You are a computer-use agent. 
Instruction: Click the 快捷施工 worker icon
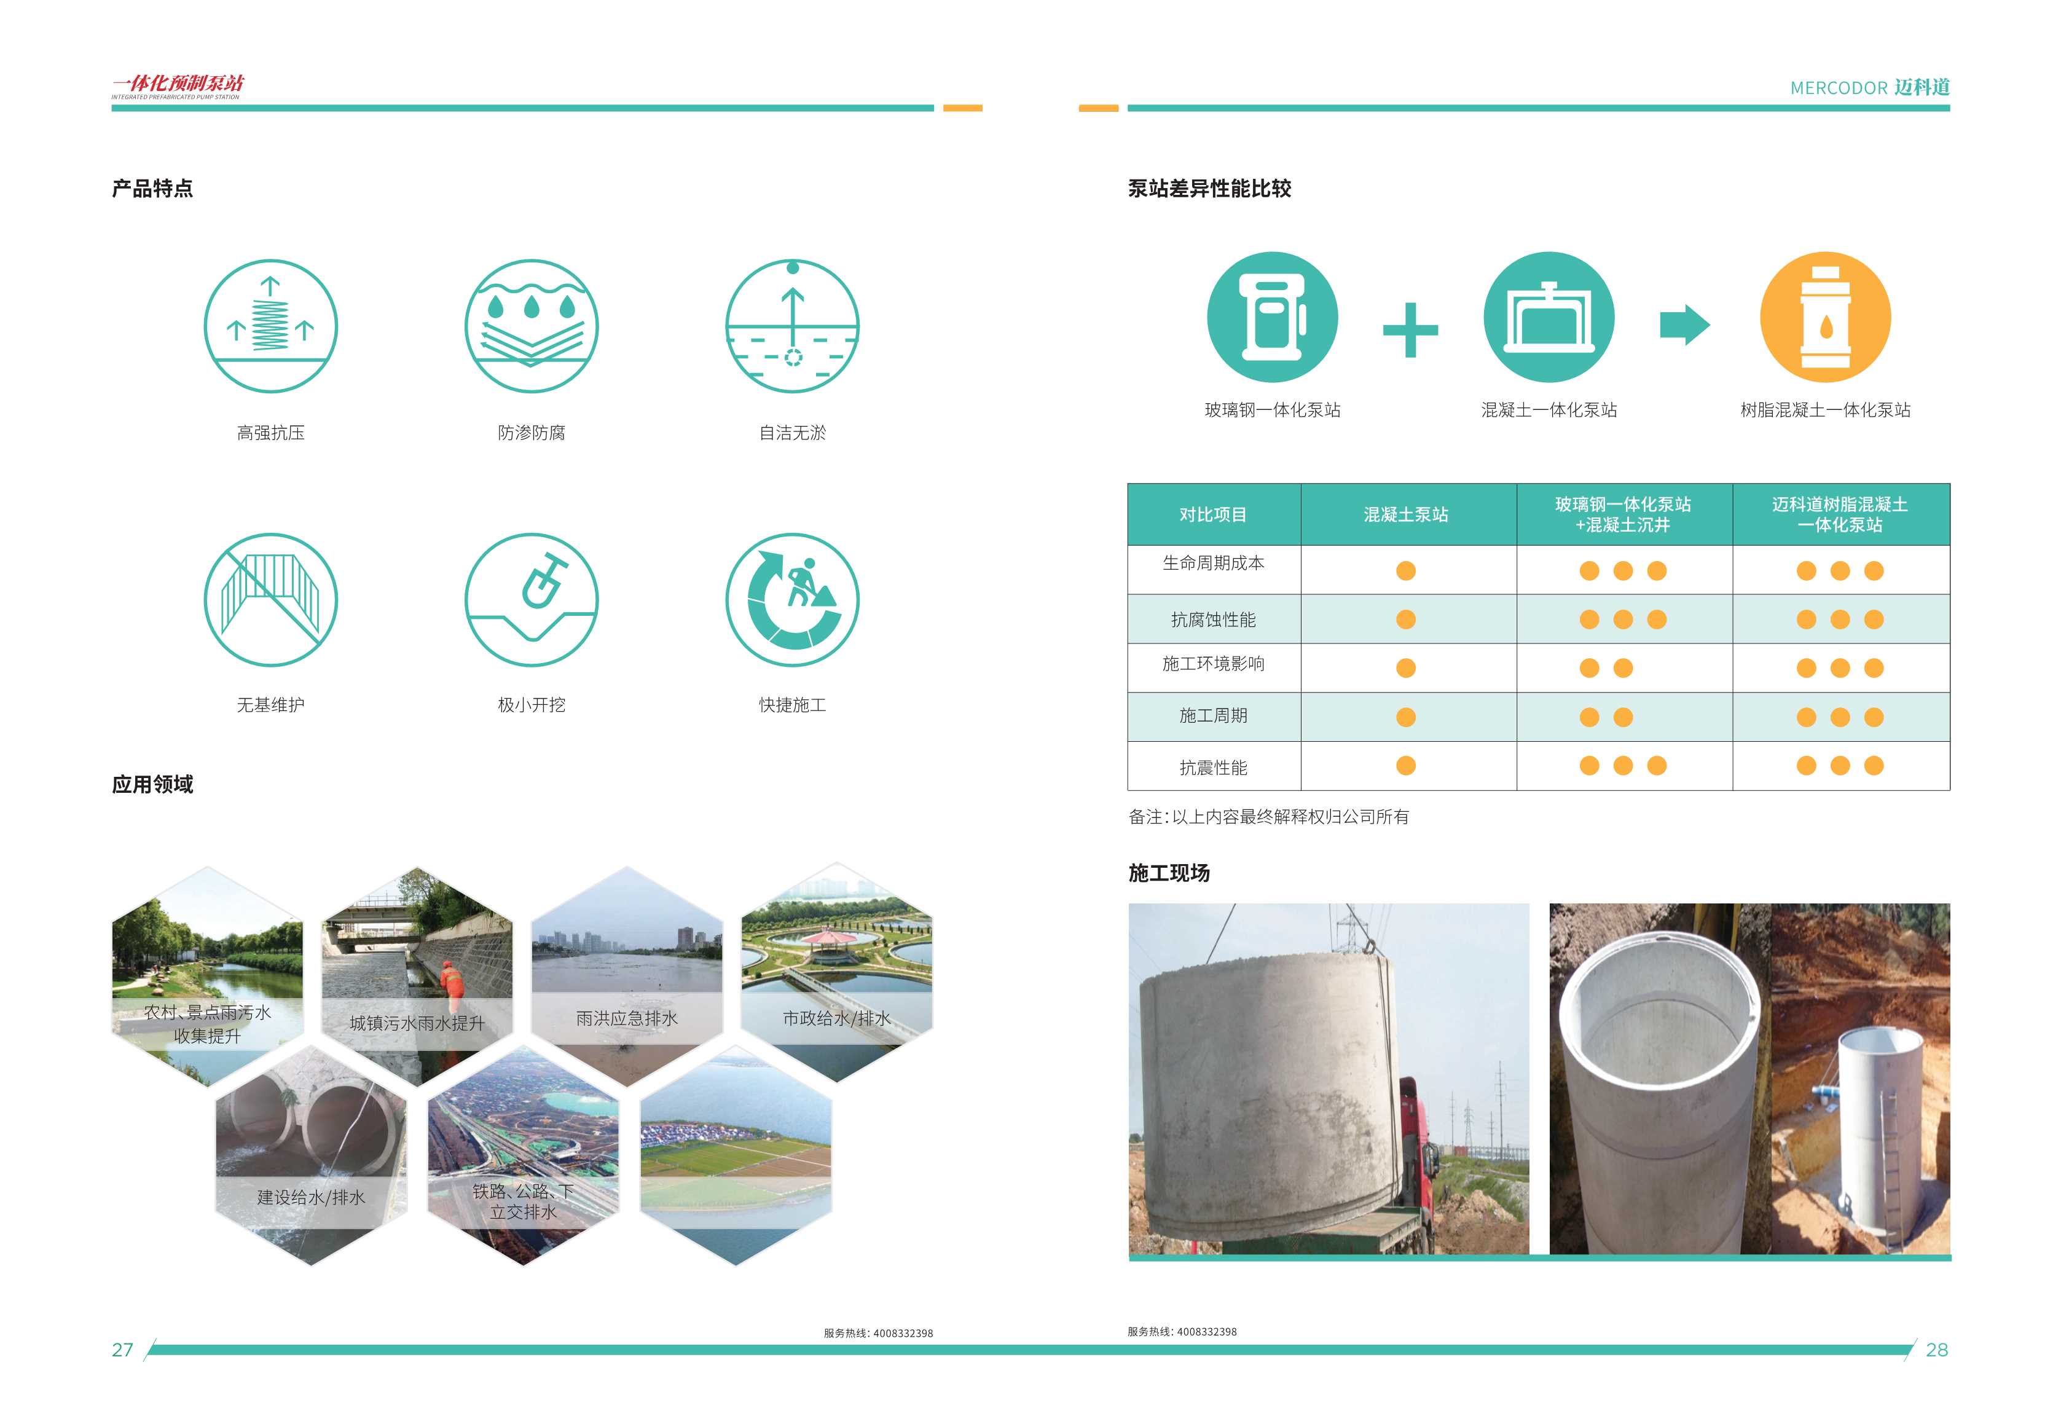[792, 600]
